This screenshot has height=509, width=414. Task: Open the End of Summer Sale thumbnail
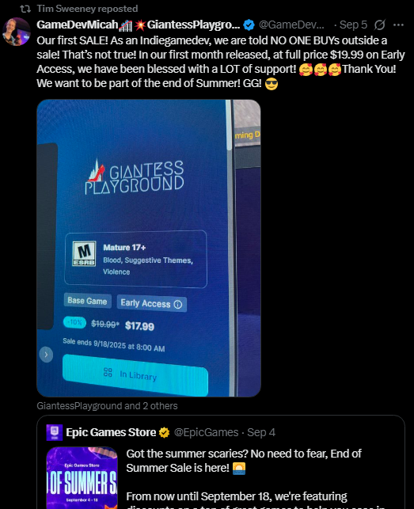pyautogui.click(x=82, y=478)
